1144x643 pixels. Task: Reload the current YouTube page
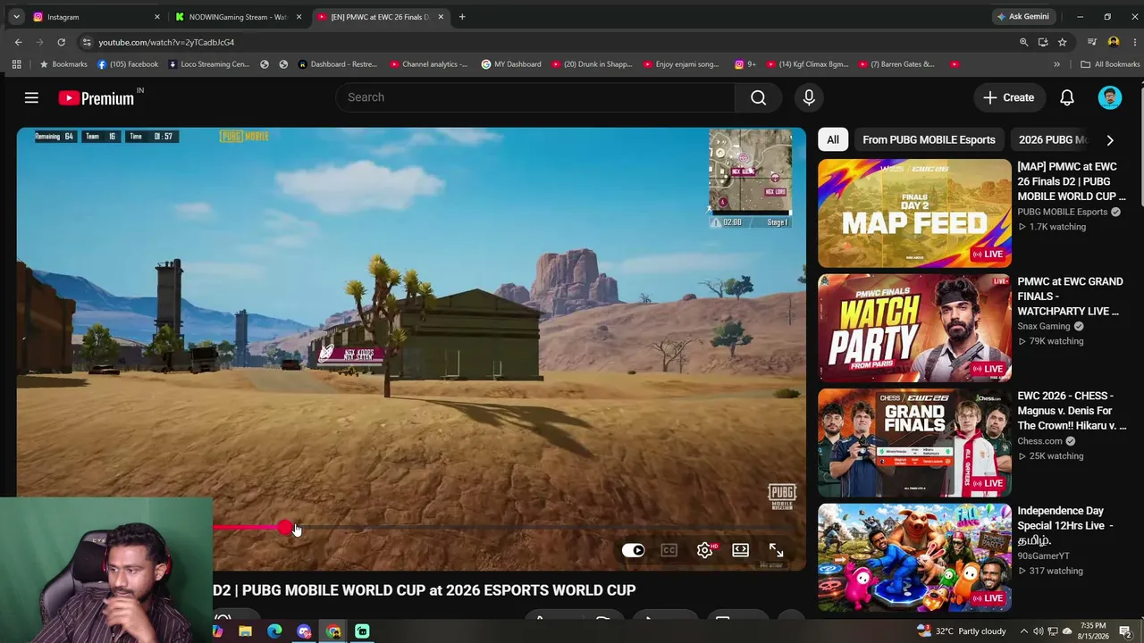click(61, 42)
